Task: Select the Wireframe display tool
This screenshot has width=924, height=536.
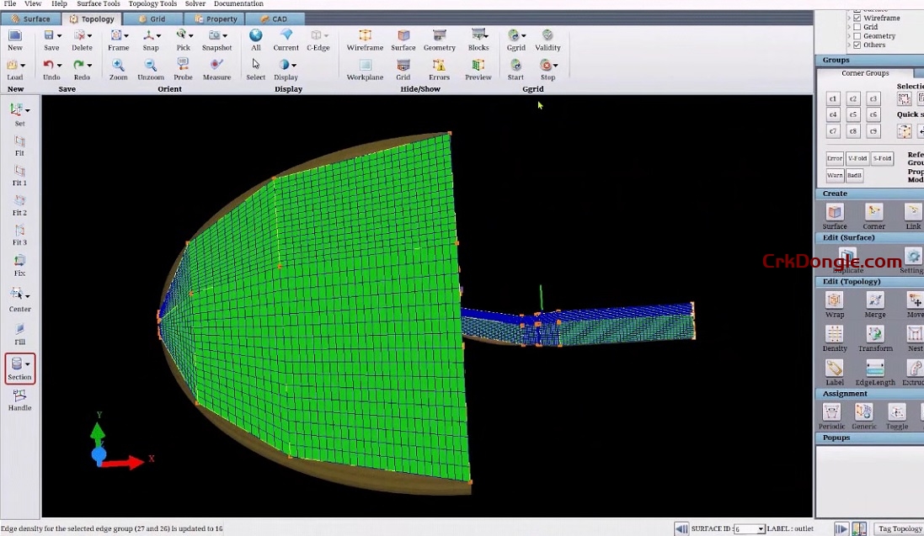Action: [365, 38]
